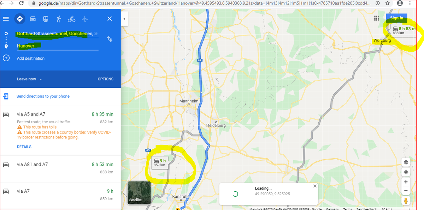Click the Sign in button
Viewport: 424px width, 210px height.
tap(397, 18)
